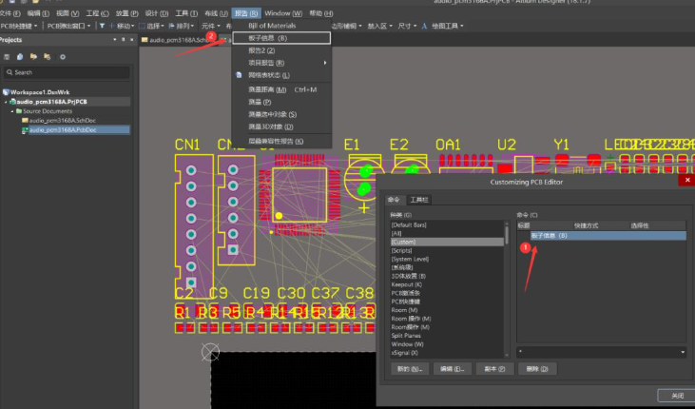
Task: Select 测量选中对象 (S) menu entry
Action: (282, 114)
